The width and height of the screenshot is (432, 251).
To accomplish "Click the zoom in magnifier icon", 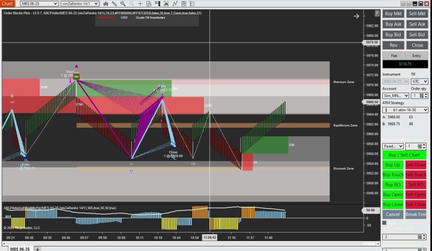I will click(x=123, y=3).
